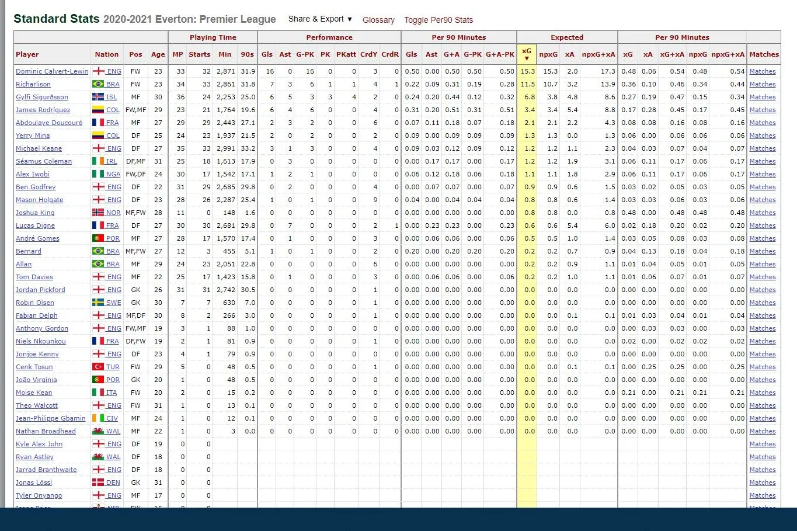Viewport: 797px width, 531px height.
Task: Click Colombia flag in James Rodríguez row
Action: click(98, 110)
